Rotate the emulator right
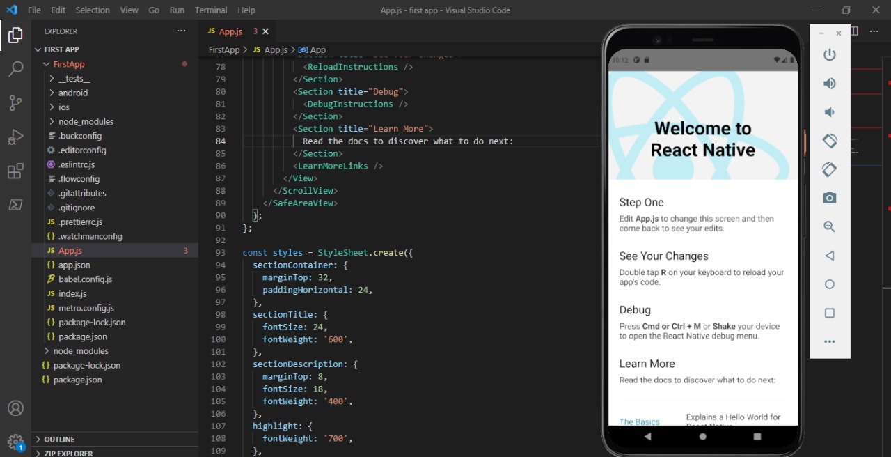 tap(829, 169)
